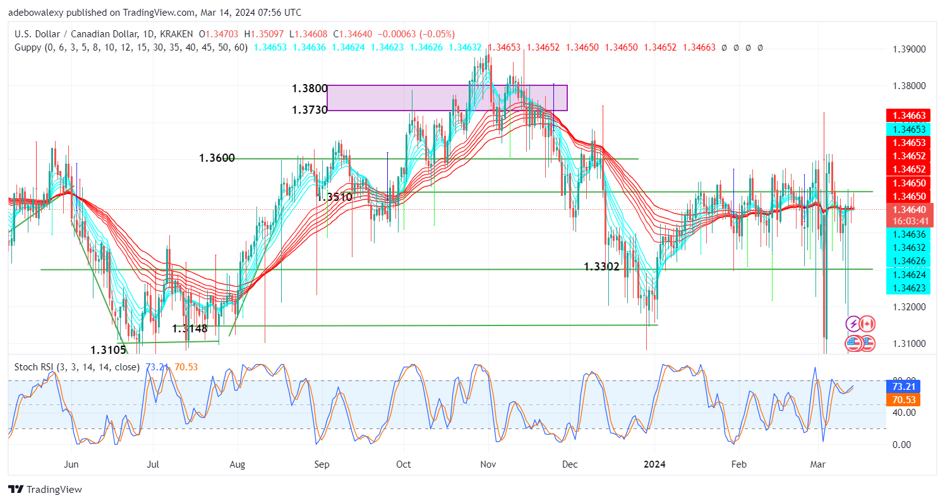Click the Nov label on time axis
This screenshot has width=945, height=503.
(488, 464)
